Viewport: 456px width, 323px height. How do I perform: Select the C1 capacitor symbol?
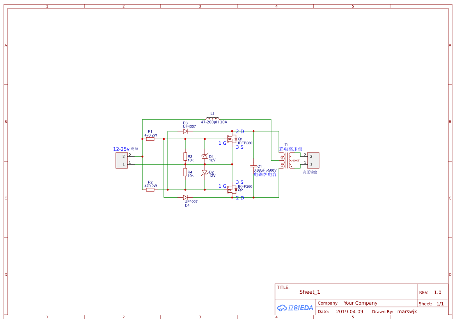pyautogui.click(x=253, y=166)
